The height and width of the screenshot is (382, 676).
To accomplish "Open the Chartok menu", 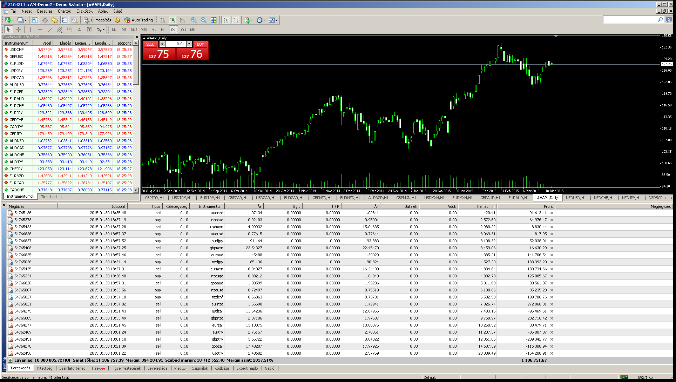I will pos(64,11).
